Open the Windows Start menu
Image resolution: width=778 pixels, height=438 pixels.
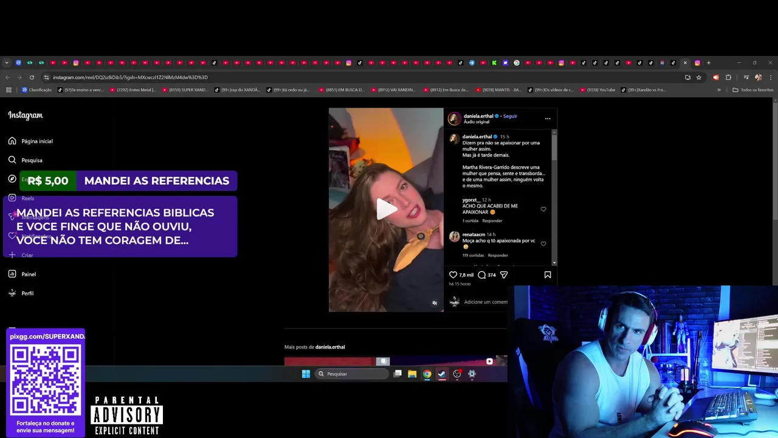[x=306, y=374]
